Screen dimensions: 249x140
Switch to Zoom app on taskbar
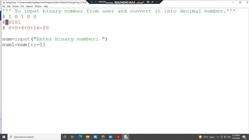(x=95, y=137)
